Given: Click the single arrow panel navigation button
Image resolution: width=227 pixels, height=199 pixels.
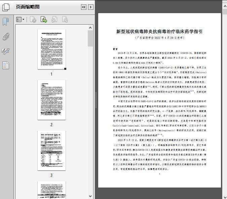Looking at the screenshot, I should (x=91, y=7).
